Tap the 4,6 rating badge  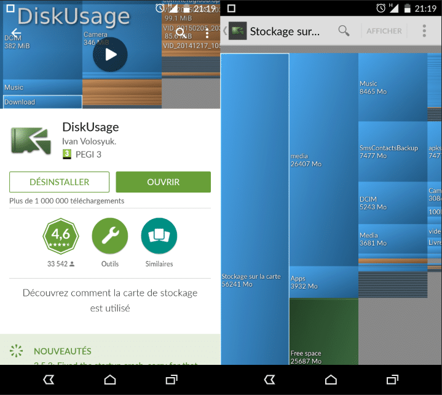coord(61,236)
